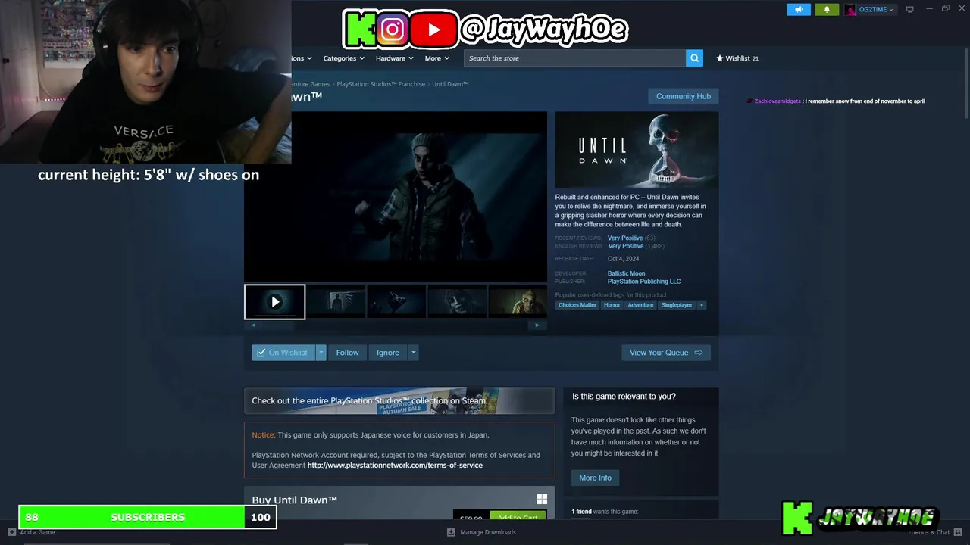Click the plus icon to add tags
The width and height of the screenshot is (970, 545).
coord(701,305)
